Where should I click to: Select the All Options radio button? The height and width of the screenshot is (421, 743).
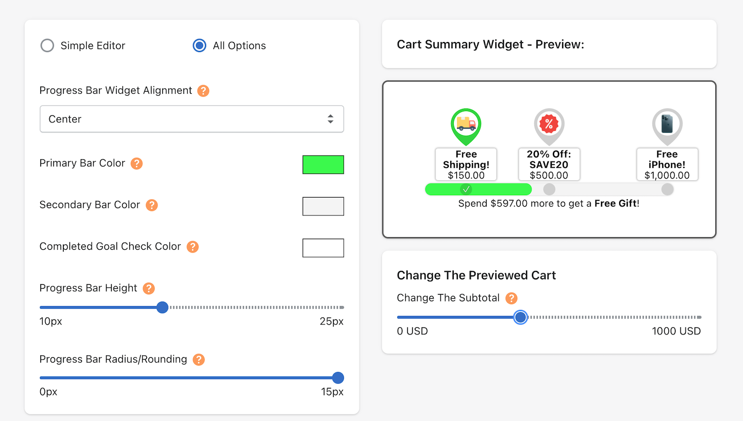click(200, 46)
